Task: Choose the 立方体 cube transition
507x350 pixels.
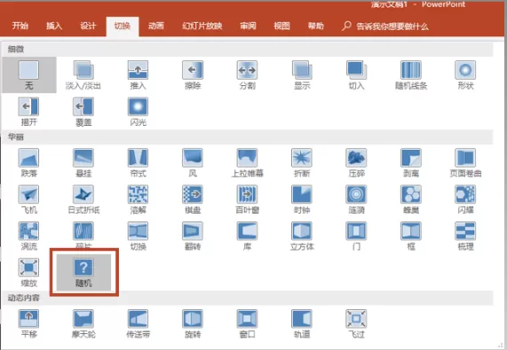Action: [x=302, y=236]
